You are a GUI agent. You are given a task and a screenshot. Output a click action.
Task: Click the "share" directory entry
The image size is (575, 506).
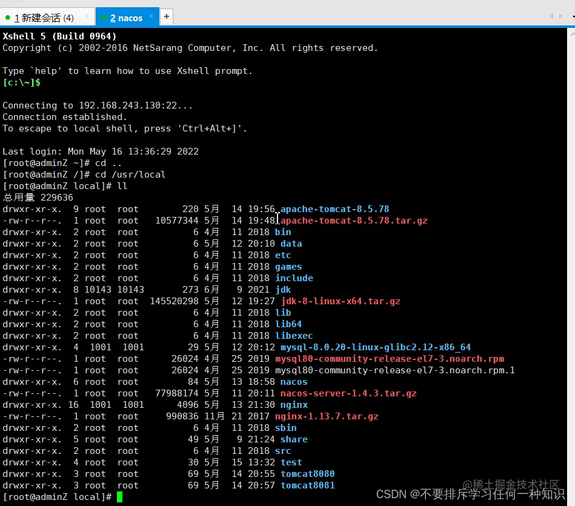294,439
